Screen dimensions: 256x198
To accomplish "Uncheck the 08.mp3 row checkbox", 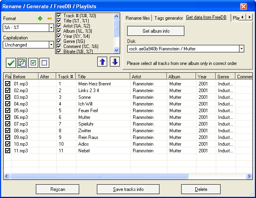I will tap(7, 131).
